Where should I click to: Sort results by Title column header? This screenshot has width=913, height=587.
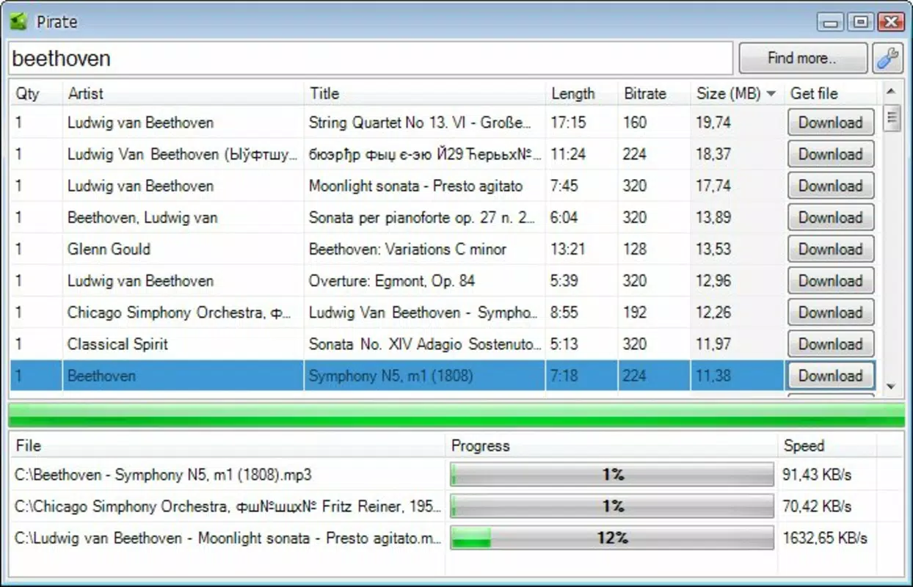(x=425, y=93)
